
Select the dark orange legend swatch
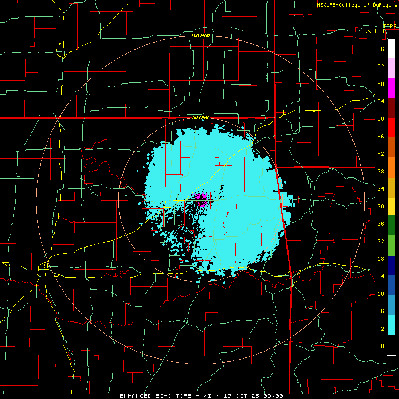(391, 148)
